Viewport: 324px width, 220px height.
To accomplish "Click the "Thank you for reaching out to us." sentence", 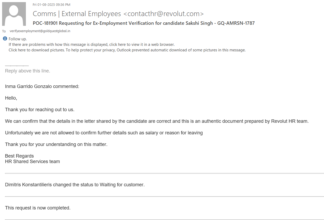I will (x=40, y=110).
